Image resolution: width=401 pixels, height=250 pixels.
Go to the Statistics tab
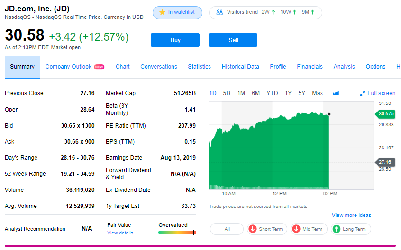[x=200, y=67]
